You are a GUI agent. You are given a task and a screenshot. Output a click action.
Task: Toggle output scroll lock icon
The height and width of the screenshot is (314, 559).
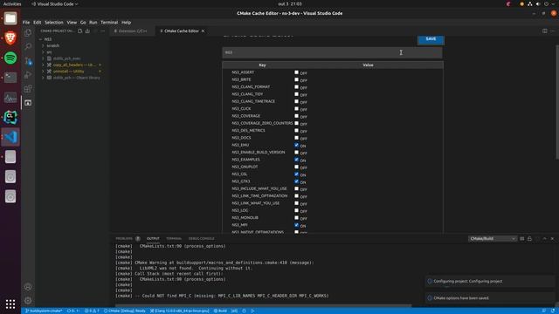pos(529,238)
